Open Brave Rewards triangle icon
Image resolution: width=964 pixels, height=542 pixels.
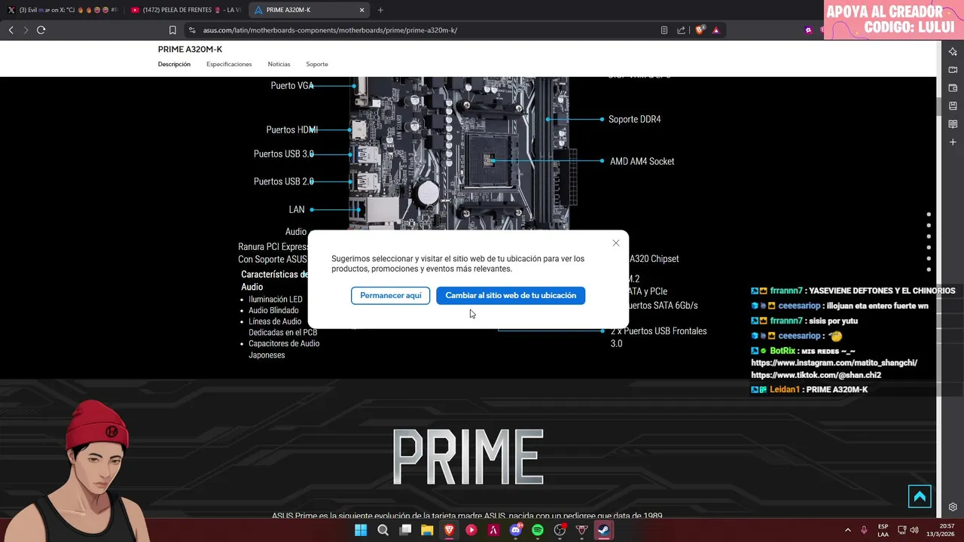click(715, 30)
